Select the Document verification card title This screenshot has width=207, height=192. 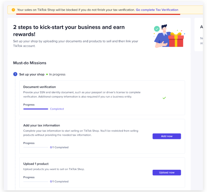pyautogui.click(x=39, y=87)
